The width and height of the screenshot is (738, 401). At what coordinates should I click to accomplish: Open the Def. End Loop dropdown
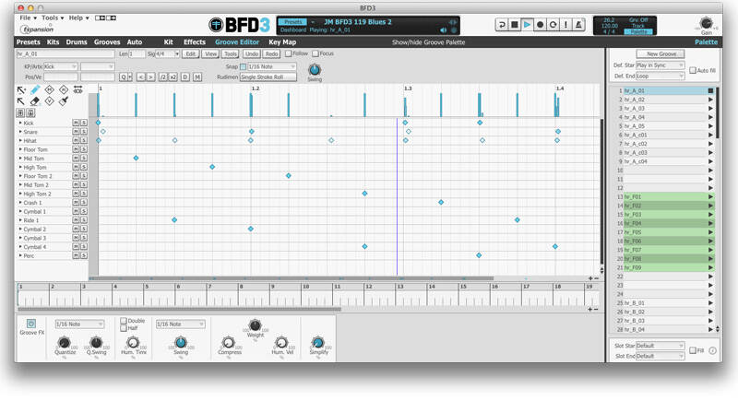coord(660,76)
